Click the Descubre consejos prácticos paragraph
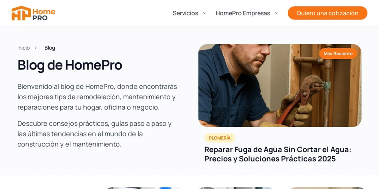The image size is (379, 189). click(94, 134)
